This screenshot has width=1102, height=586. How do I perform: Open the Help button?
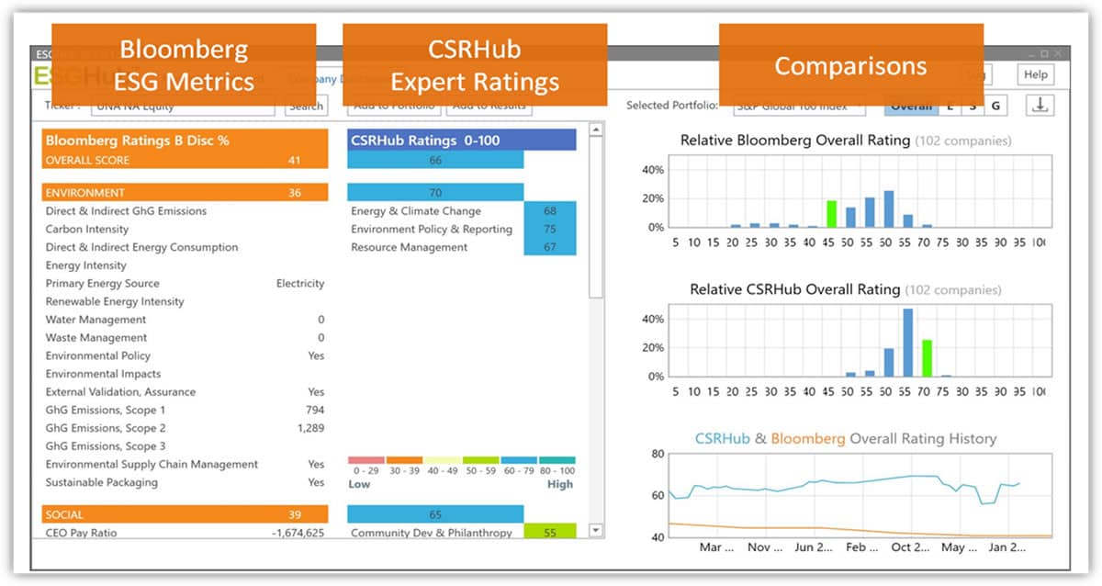1035,75
